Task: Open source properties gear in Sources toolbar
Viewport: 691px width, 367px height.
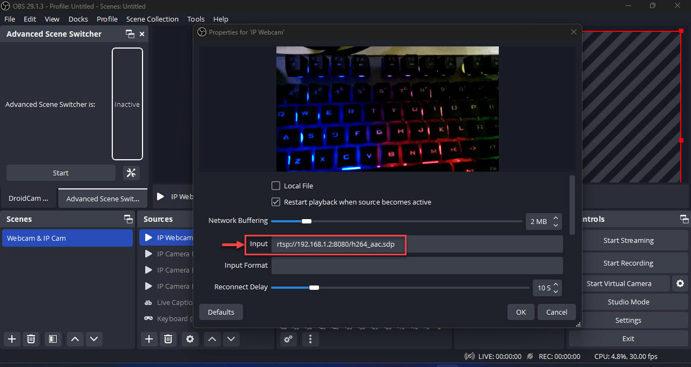Action: (189, 339)
